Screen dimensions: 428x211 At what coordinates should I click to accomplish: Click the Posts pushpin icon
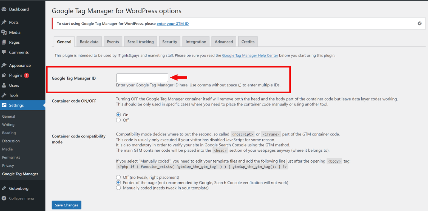click(x=4, y=22)
